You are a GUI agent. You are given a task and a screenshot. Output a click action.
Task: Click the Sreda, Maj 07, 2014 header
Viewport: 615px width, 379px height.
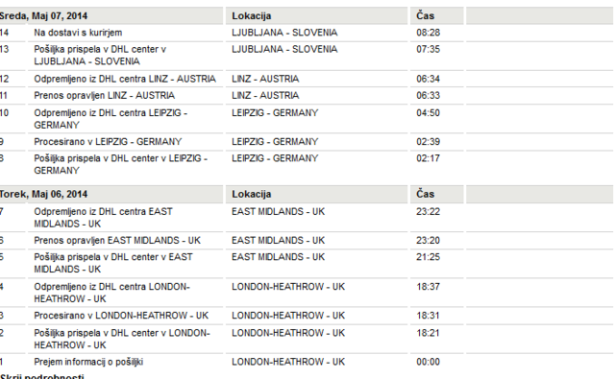tap(43, 16)
